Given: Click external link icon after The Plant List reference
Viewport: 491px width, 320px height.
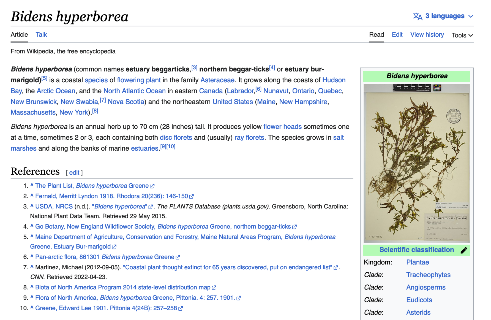Looking at the screenshot, I should (x=152, y=186).
